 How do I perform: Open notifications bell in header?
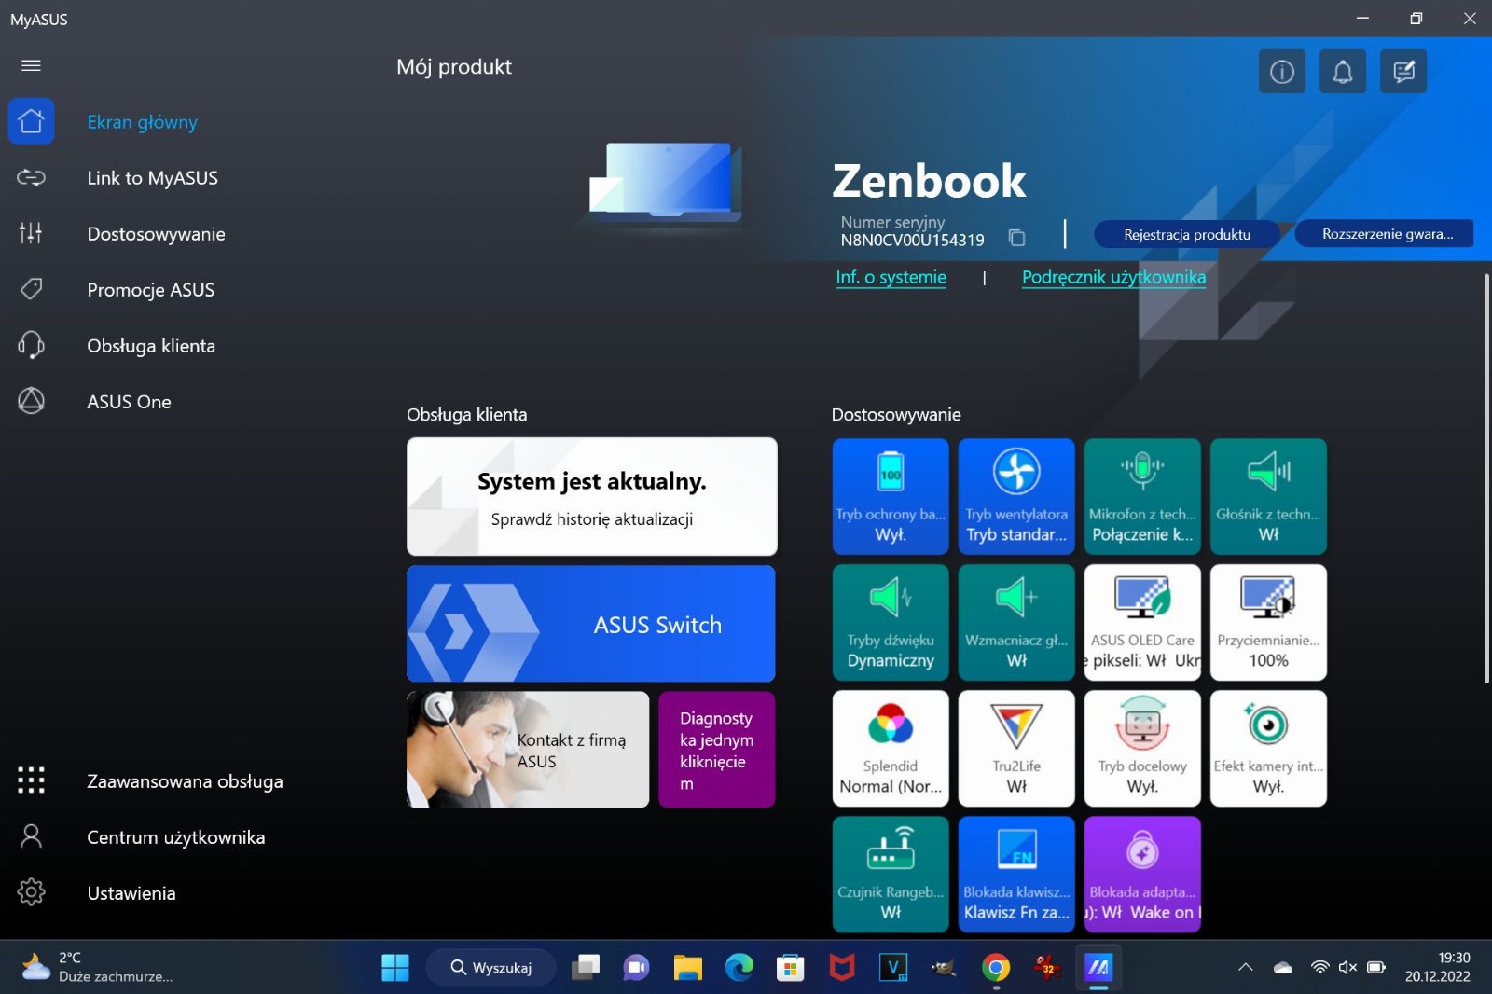click(1343, 71)
